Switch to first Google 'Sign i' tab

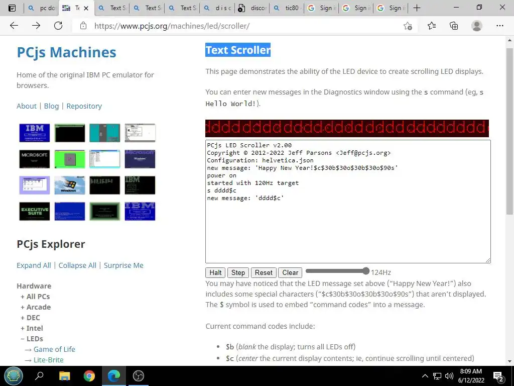tap(323, 8)
